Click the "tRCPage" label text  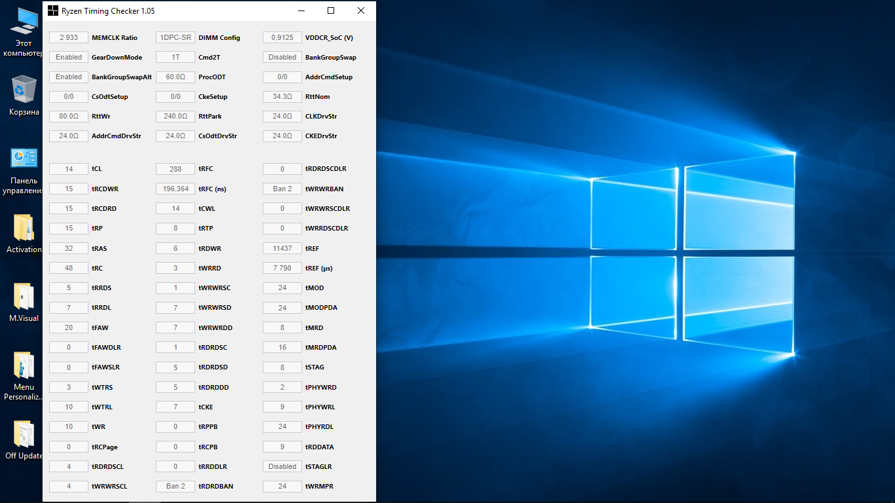tap(105, 447)
